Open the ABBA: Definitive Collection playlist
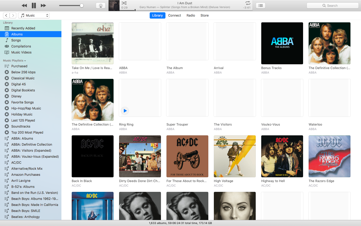The width and height of the screenshot is (361, 226). click(x=31, y=144)
